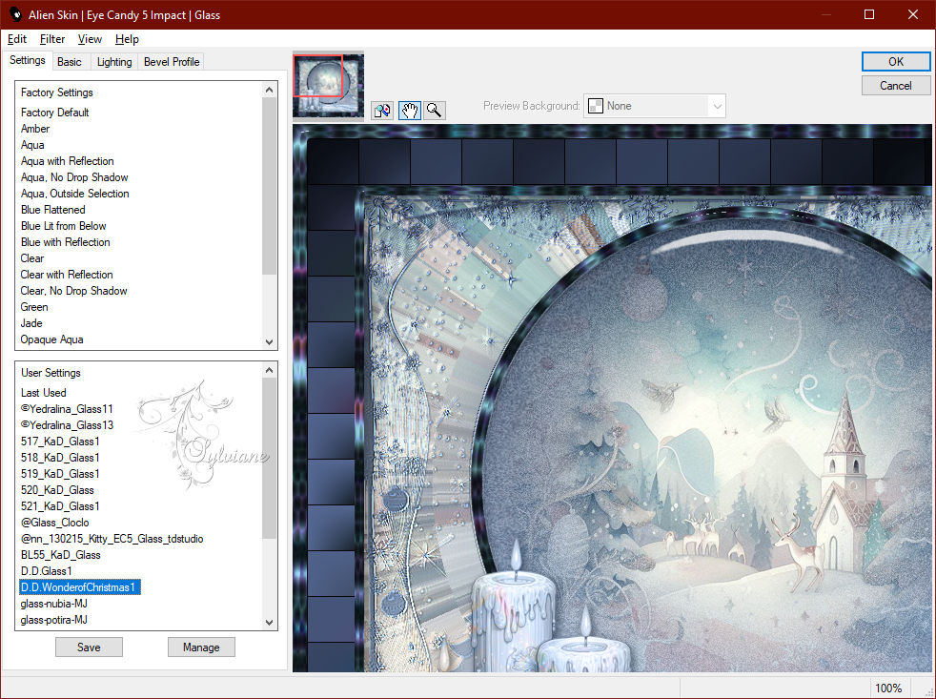Screen dimensions: 936x699
Task: Select 520_KaD_Glass user setting
Action: 57,489
